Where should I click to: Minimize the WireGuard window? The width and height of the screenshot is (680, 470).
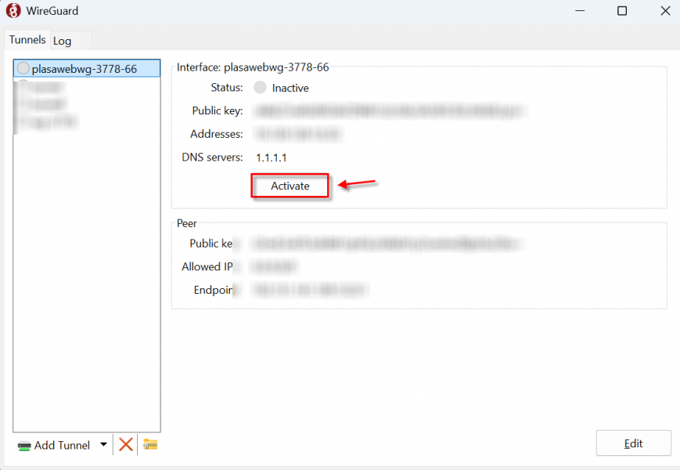(580, 10)
